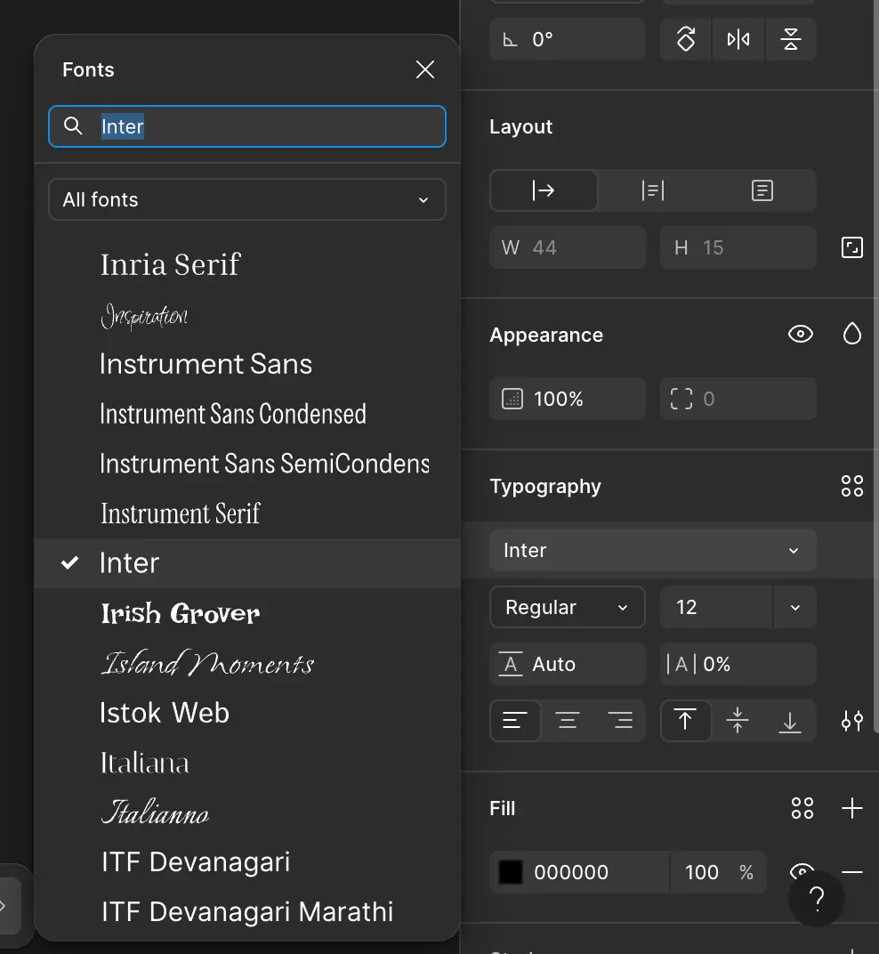Click the resize to fit icon

[x=851, y=247]
